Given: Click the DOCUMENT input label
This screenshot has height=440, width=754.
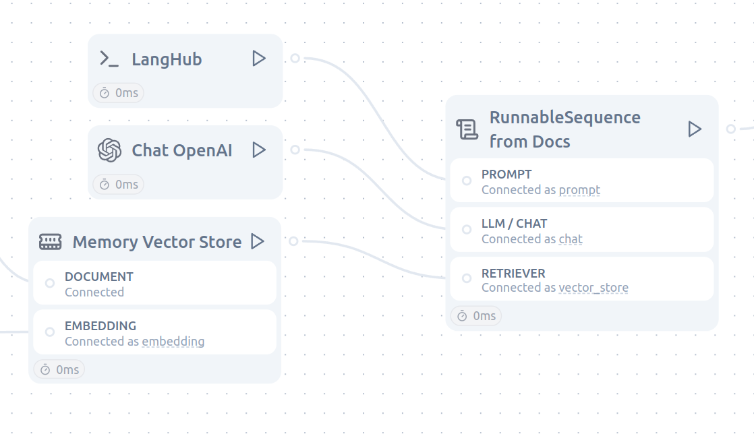Looking at the screenshot, I should (99, 277).
